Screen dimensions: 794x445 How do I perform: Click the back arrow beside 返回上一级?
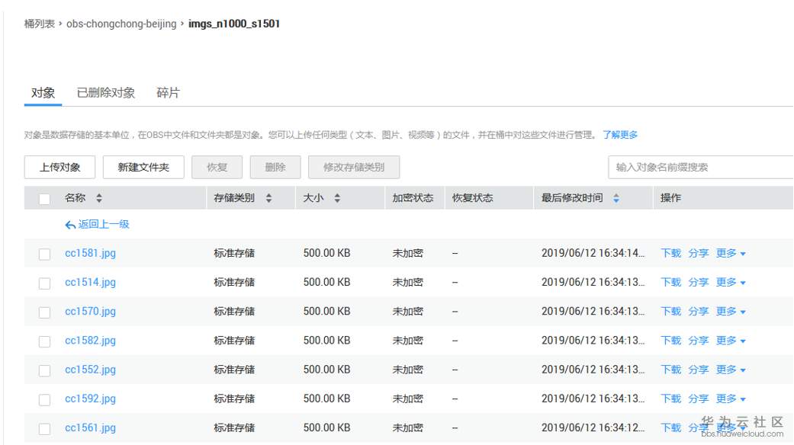tap(70, 225)
